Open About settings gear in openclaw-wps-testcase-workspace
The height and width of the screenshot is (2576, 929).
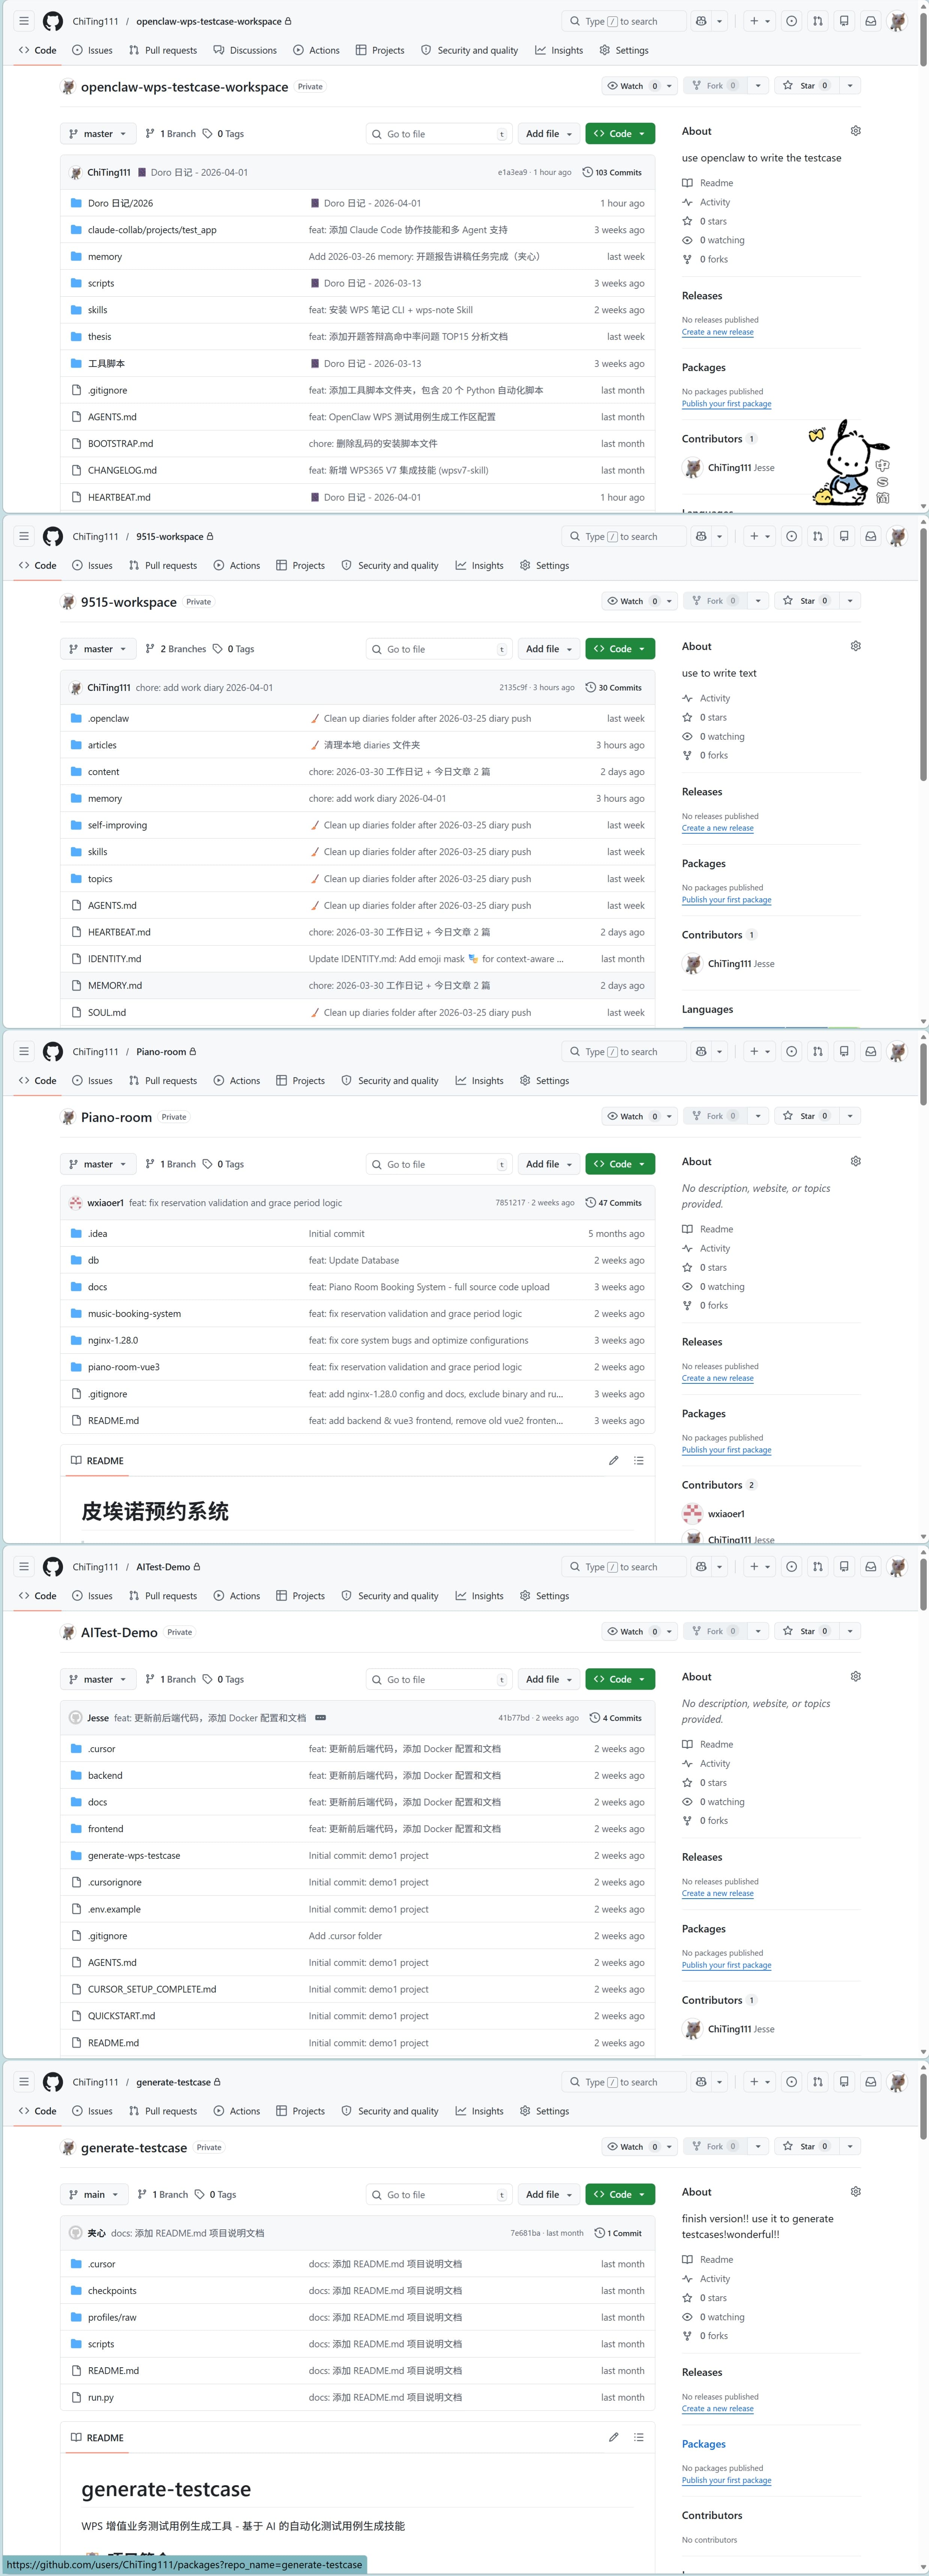(855, 131)
